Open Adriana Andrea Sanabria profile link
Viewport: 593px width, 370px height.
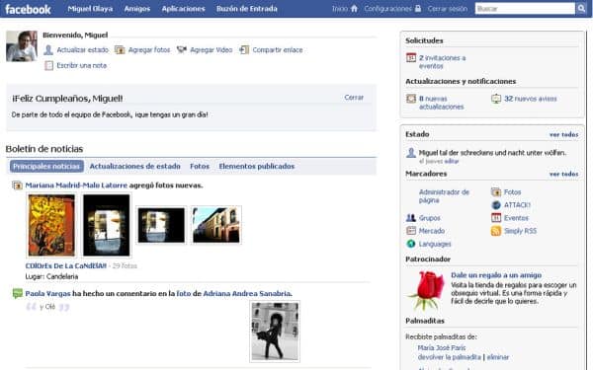(247, 293)
